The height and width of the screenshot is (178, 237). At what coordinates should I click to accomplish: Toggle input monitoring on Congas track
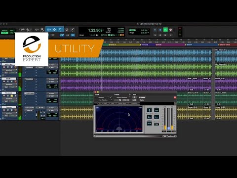[x=8, y=110]
